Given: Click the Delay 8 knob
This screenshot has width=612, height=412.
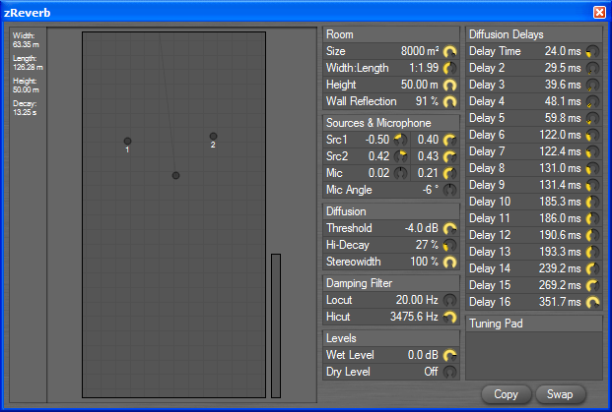Looking at the screenshot, I should click(x=592, y=168).
